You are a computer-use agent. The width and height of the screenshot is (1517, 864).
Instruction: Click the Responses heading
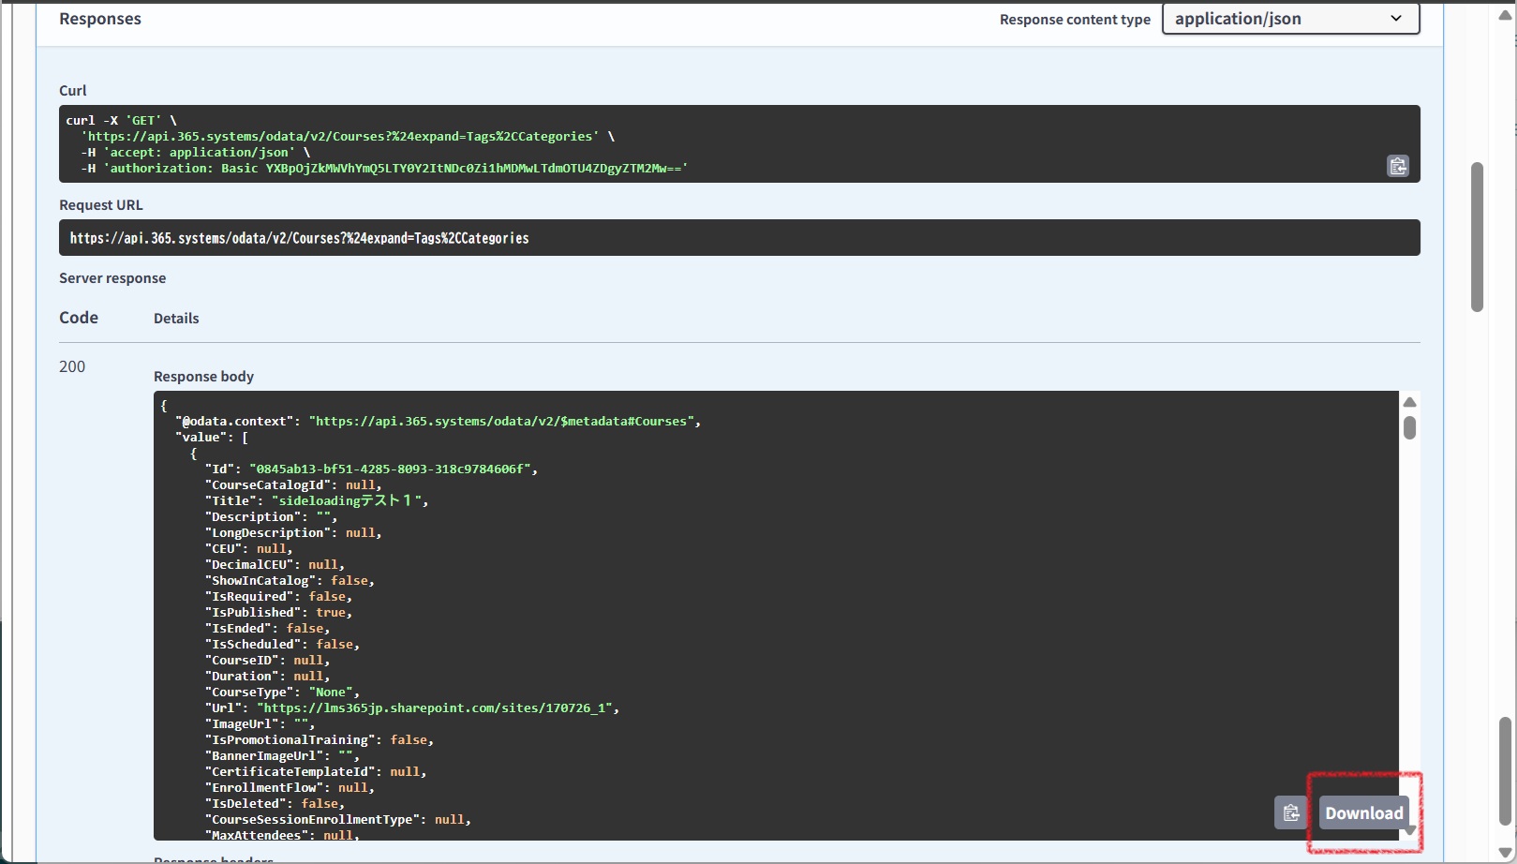(x=100, y=19)
